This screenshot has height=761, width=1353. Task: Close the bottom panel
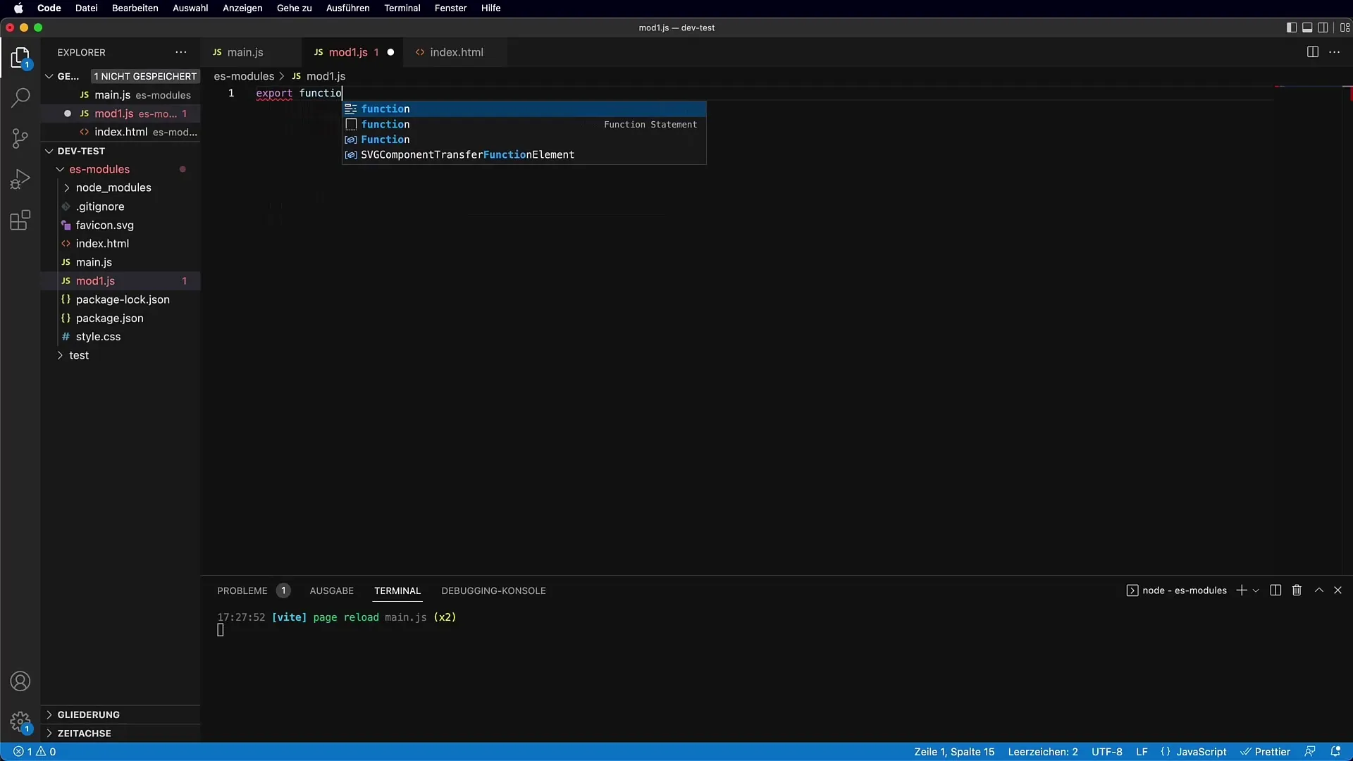click(x=1337, y=590)
